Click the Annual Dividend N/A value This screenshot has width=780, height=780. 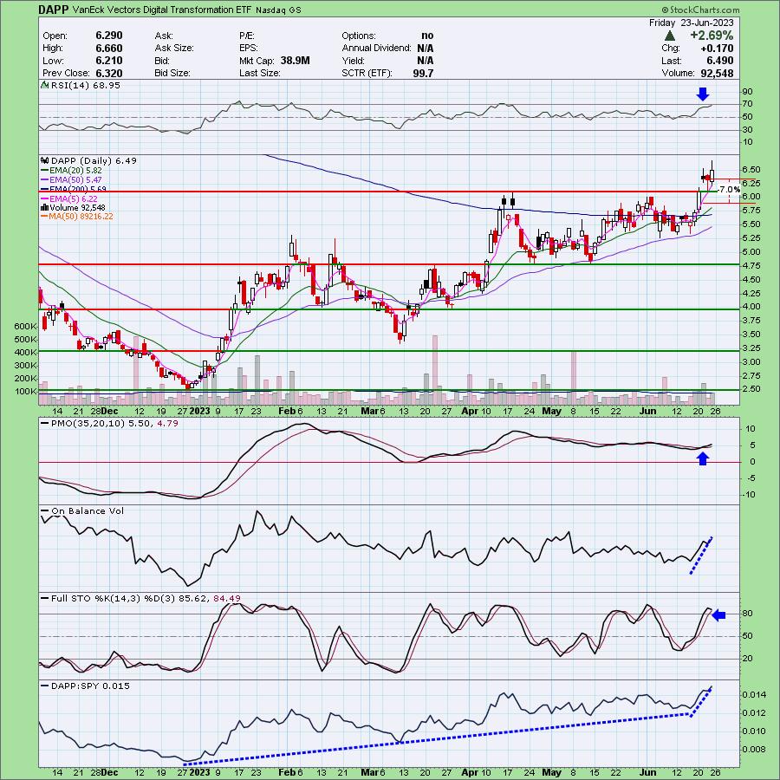426,49
